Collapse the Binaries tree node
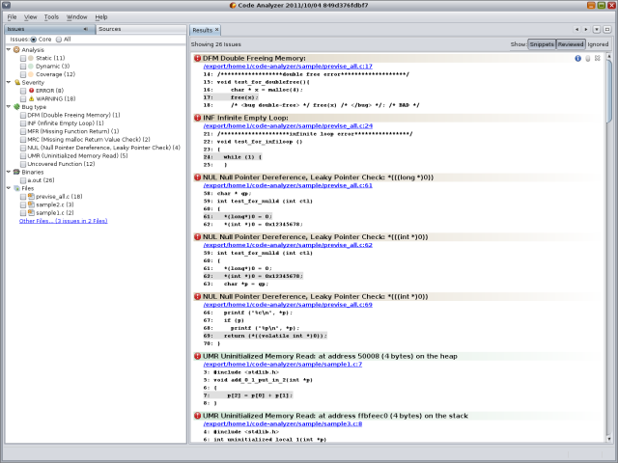The image size is (618, 463). pos(9,172)
